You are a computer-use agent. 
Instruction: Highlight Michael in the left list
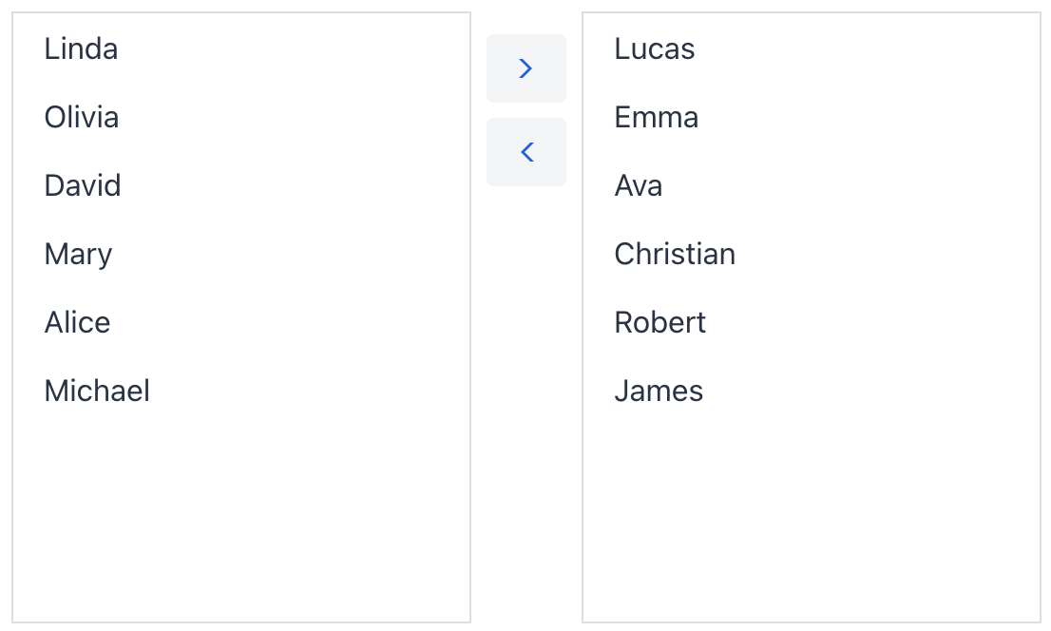point(97,391)
